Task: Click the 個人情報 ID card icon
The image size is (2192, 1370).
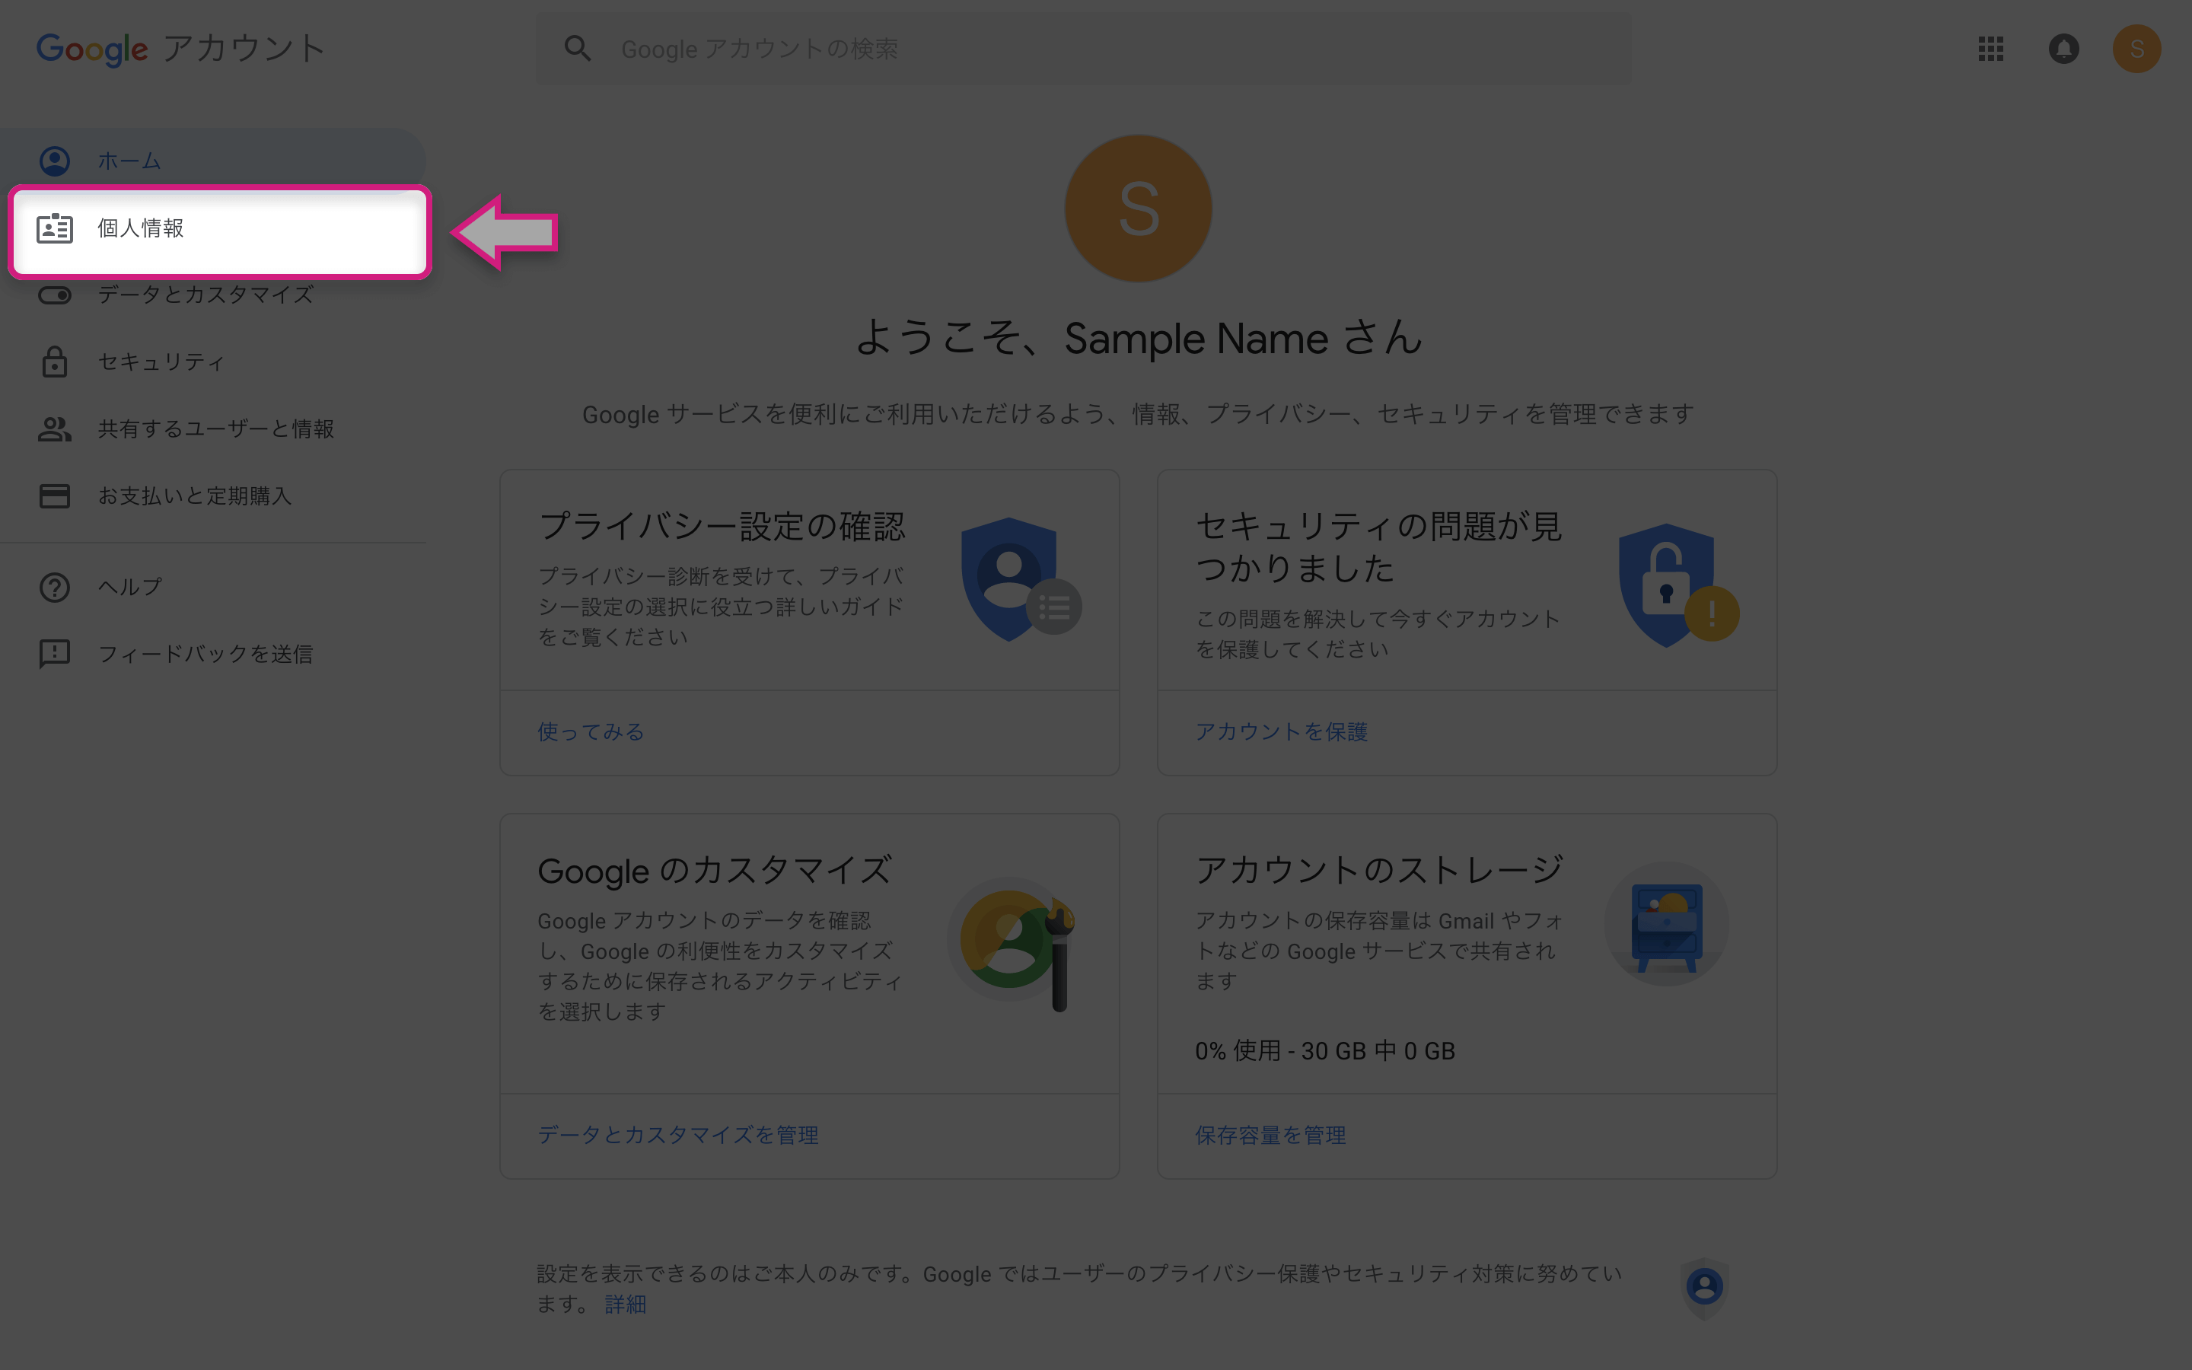Action: pyautogui.click(x=54, y=228)
